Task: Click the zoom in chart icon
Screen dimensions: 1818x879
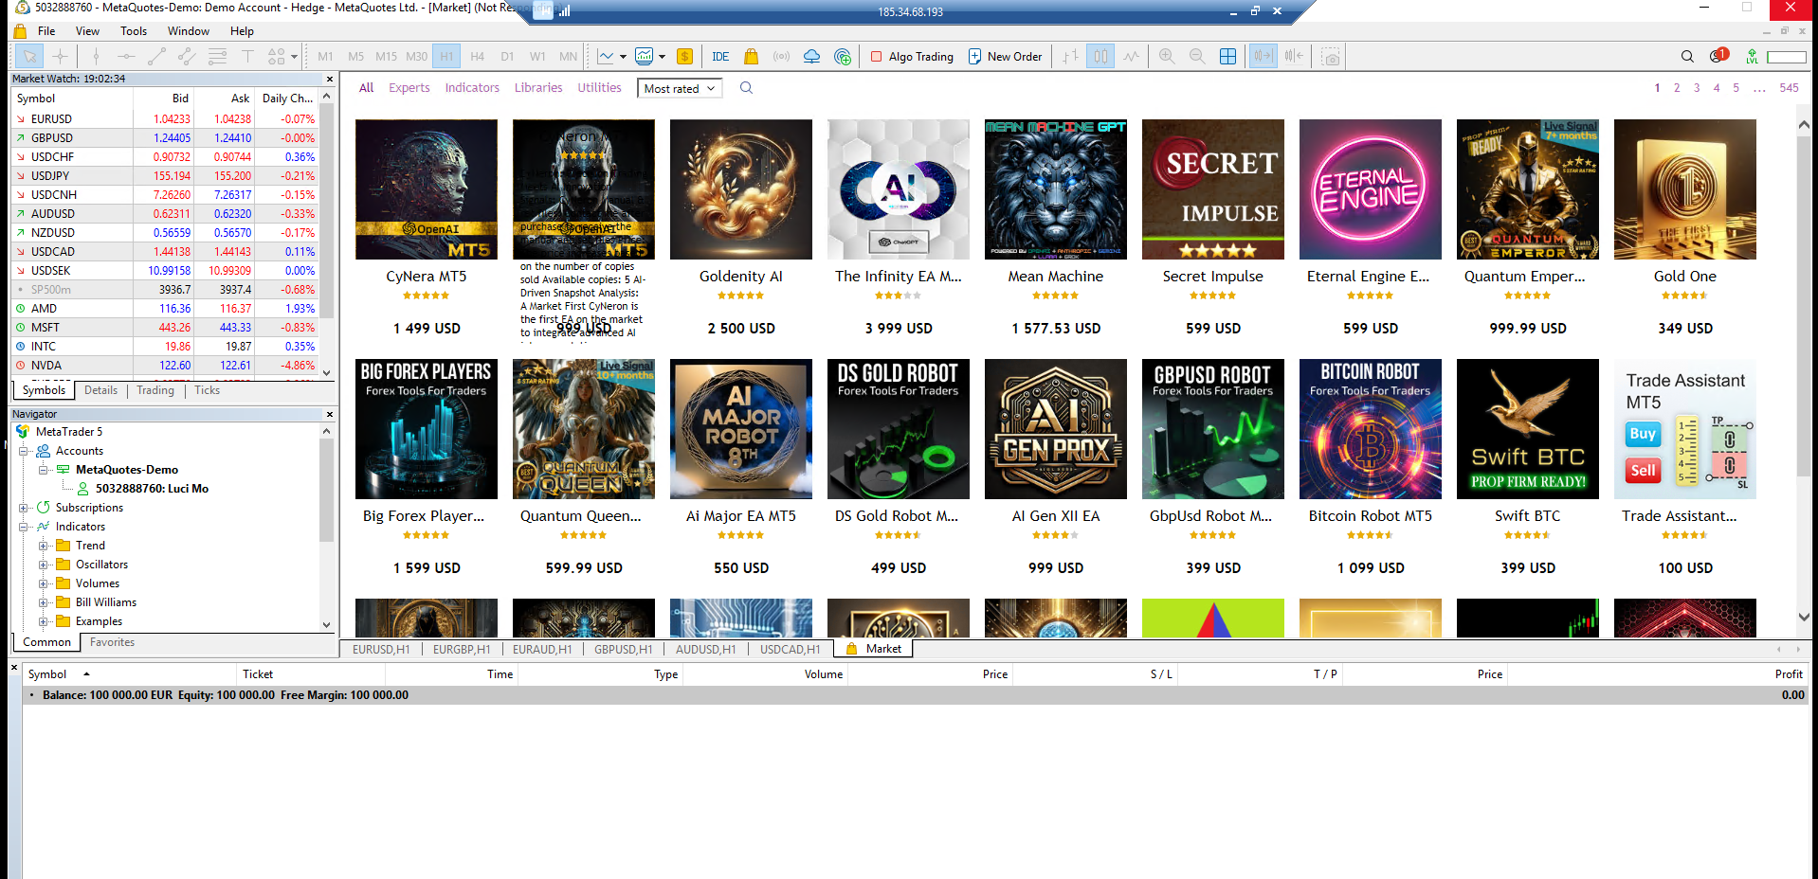Action: pos(1167,57)
